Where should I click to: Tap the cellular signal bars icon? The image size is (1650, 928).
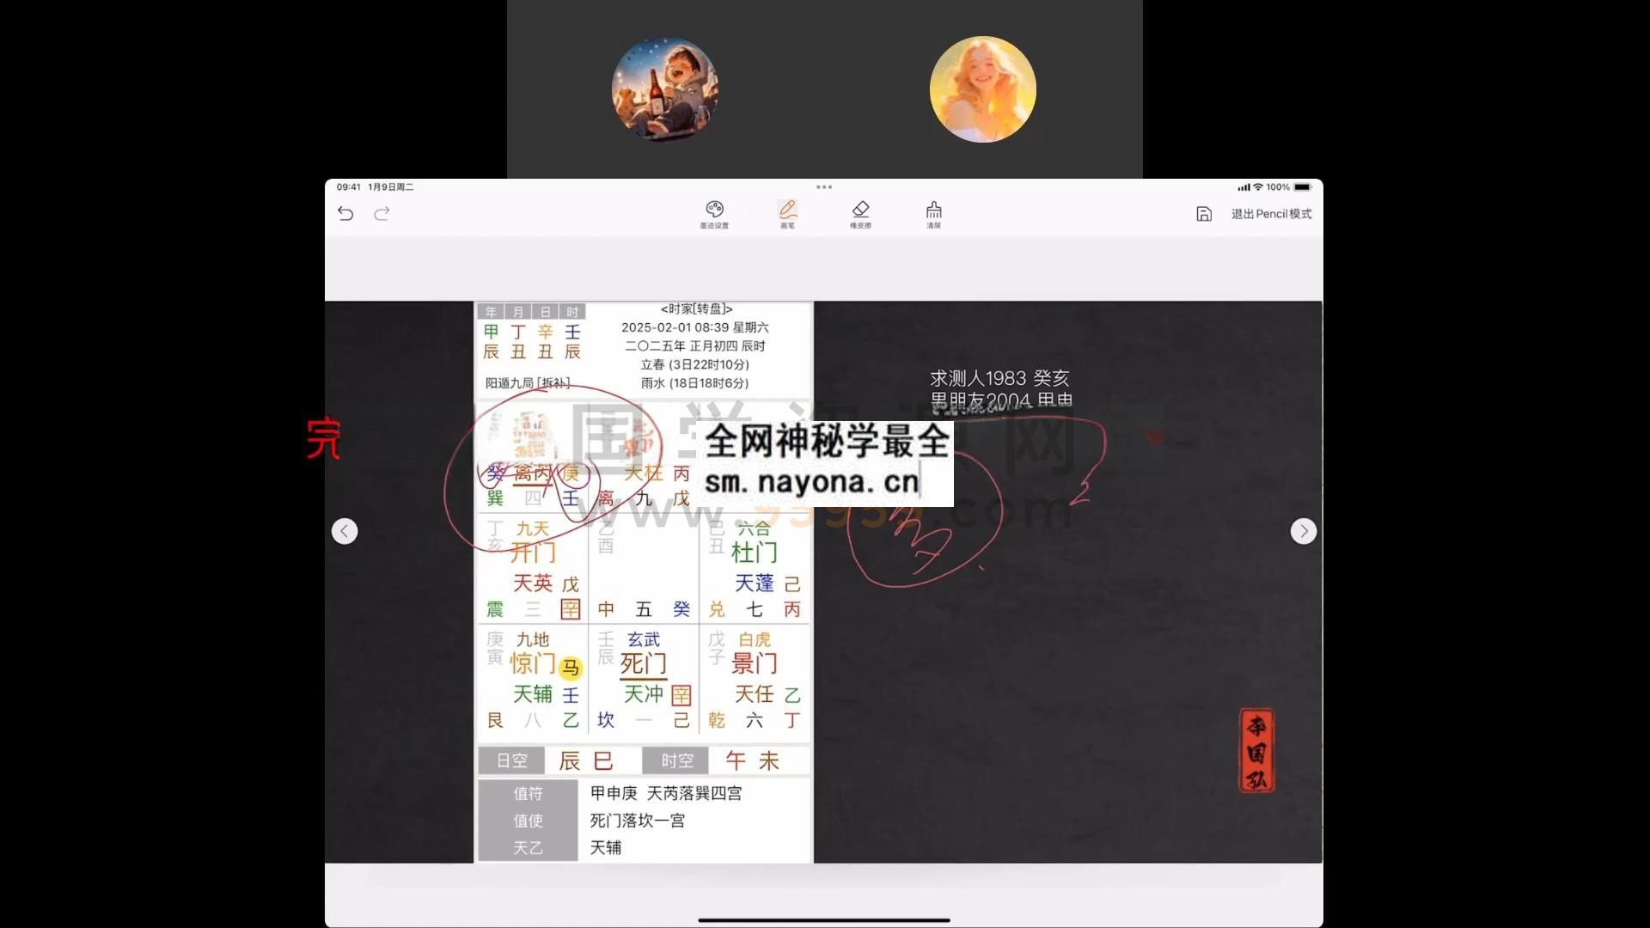(x=1244, y=186)
